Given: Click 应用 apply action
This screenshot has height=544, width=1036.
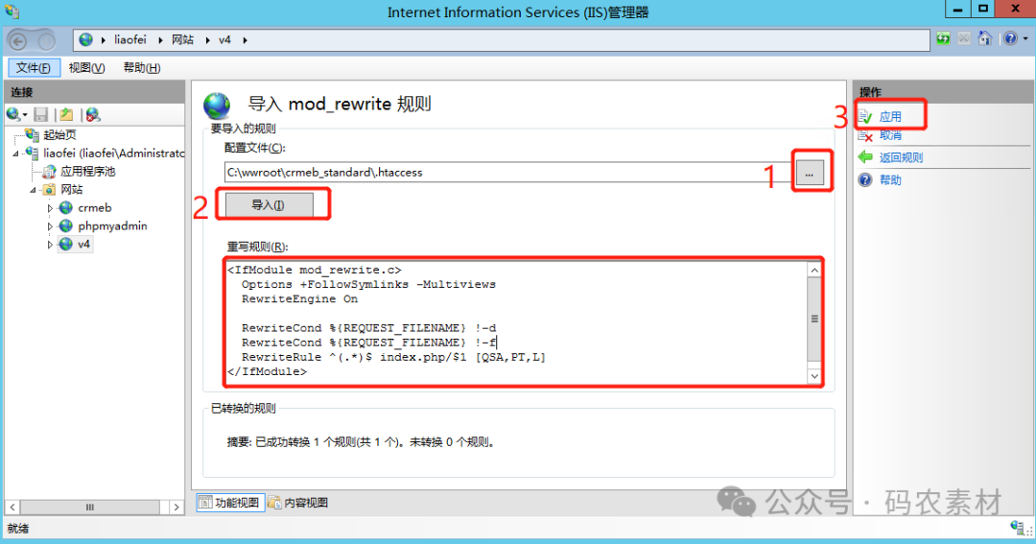Looking at the screenshot, I should 890,117.
